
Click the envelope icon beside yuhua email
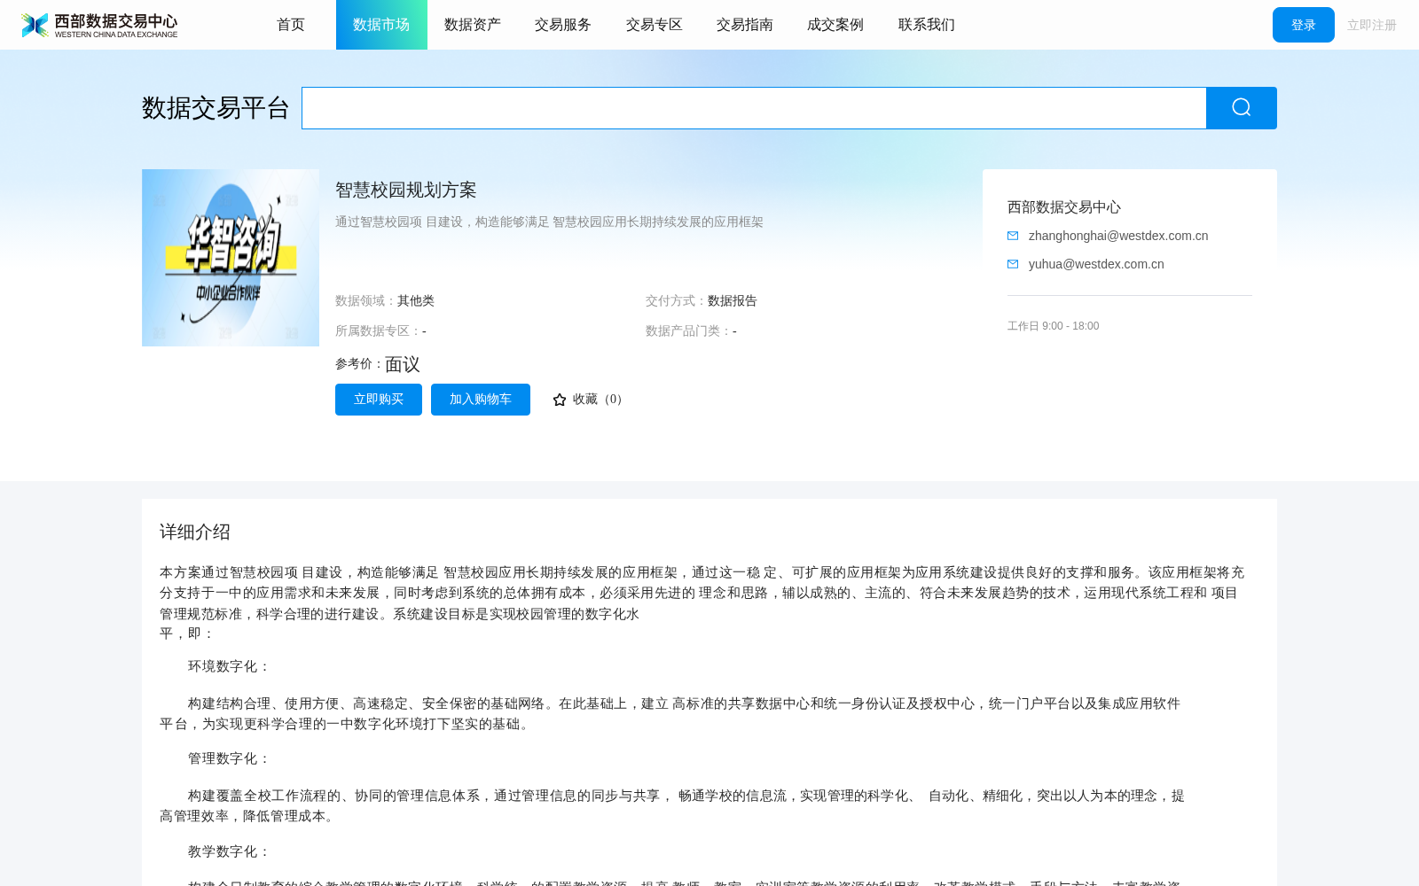[x=1013, y=264]
